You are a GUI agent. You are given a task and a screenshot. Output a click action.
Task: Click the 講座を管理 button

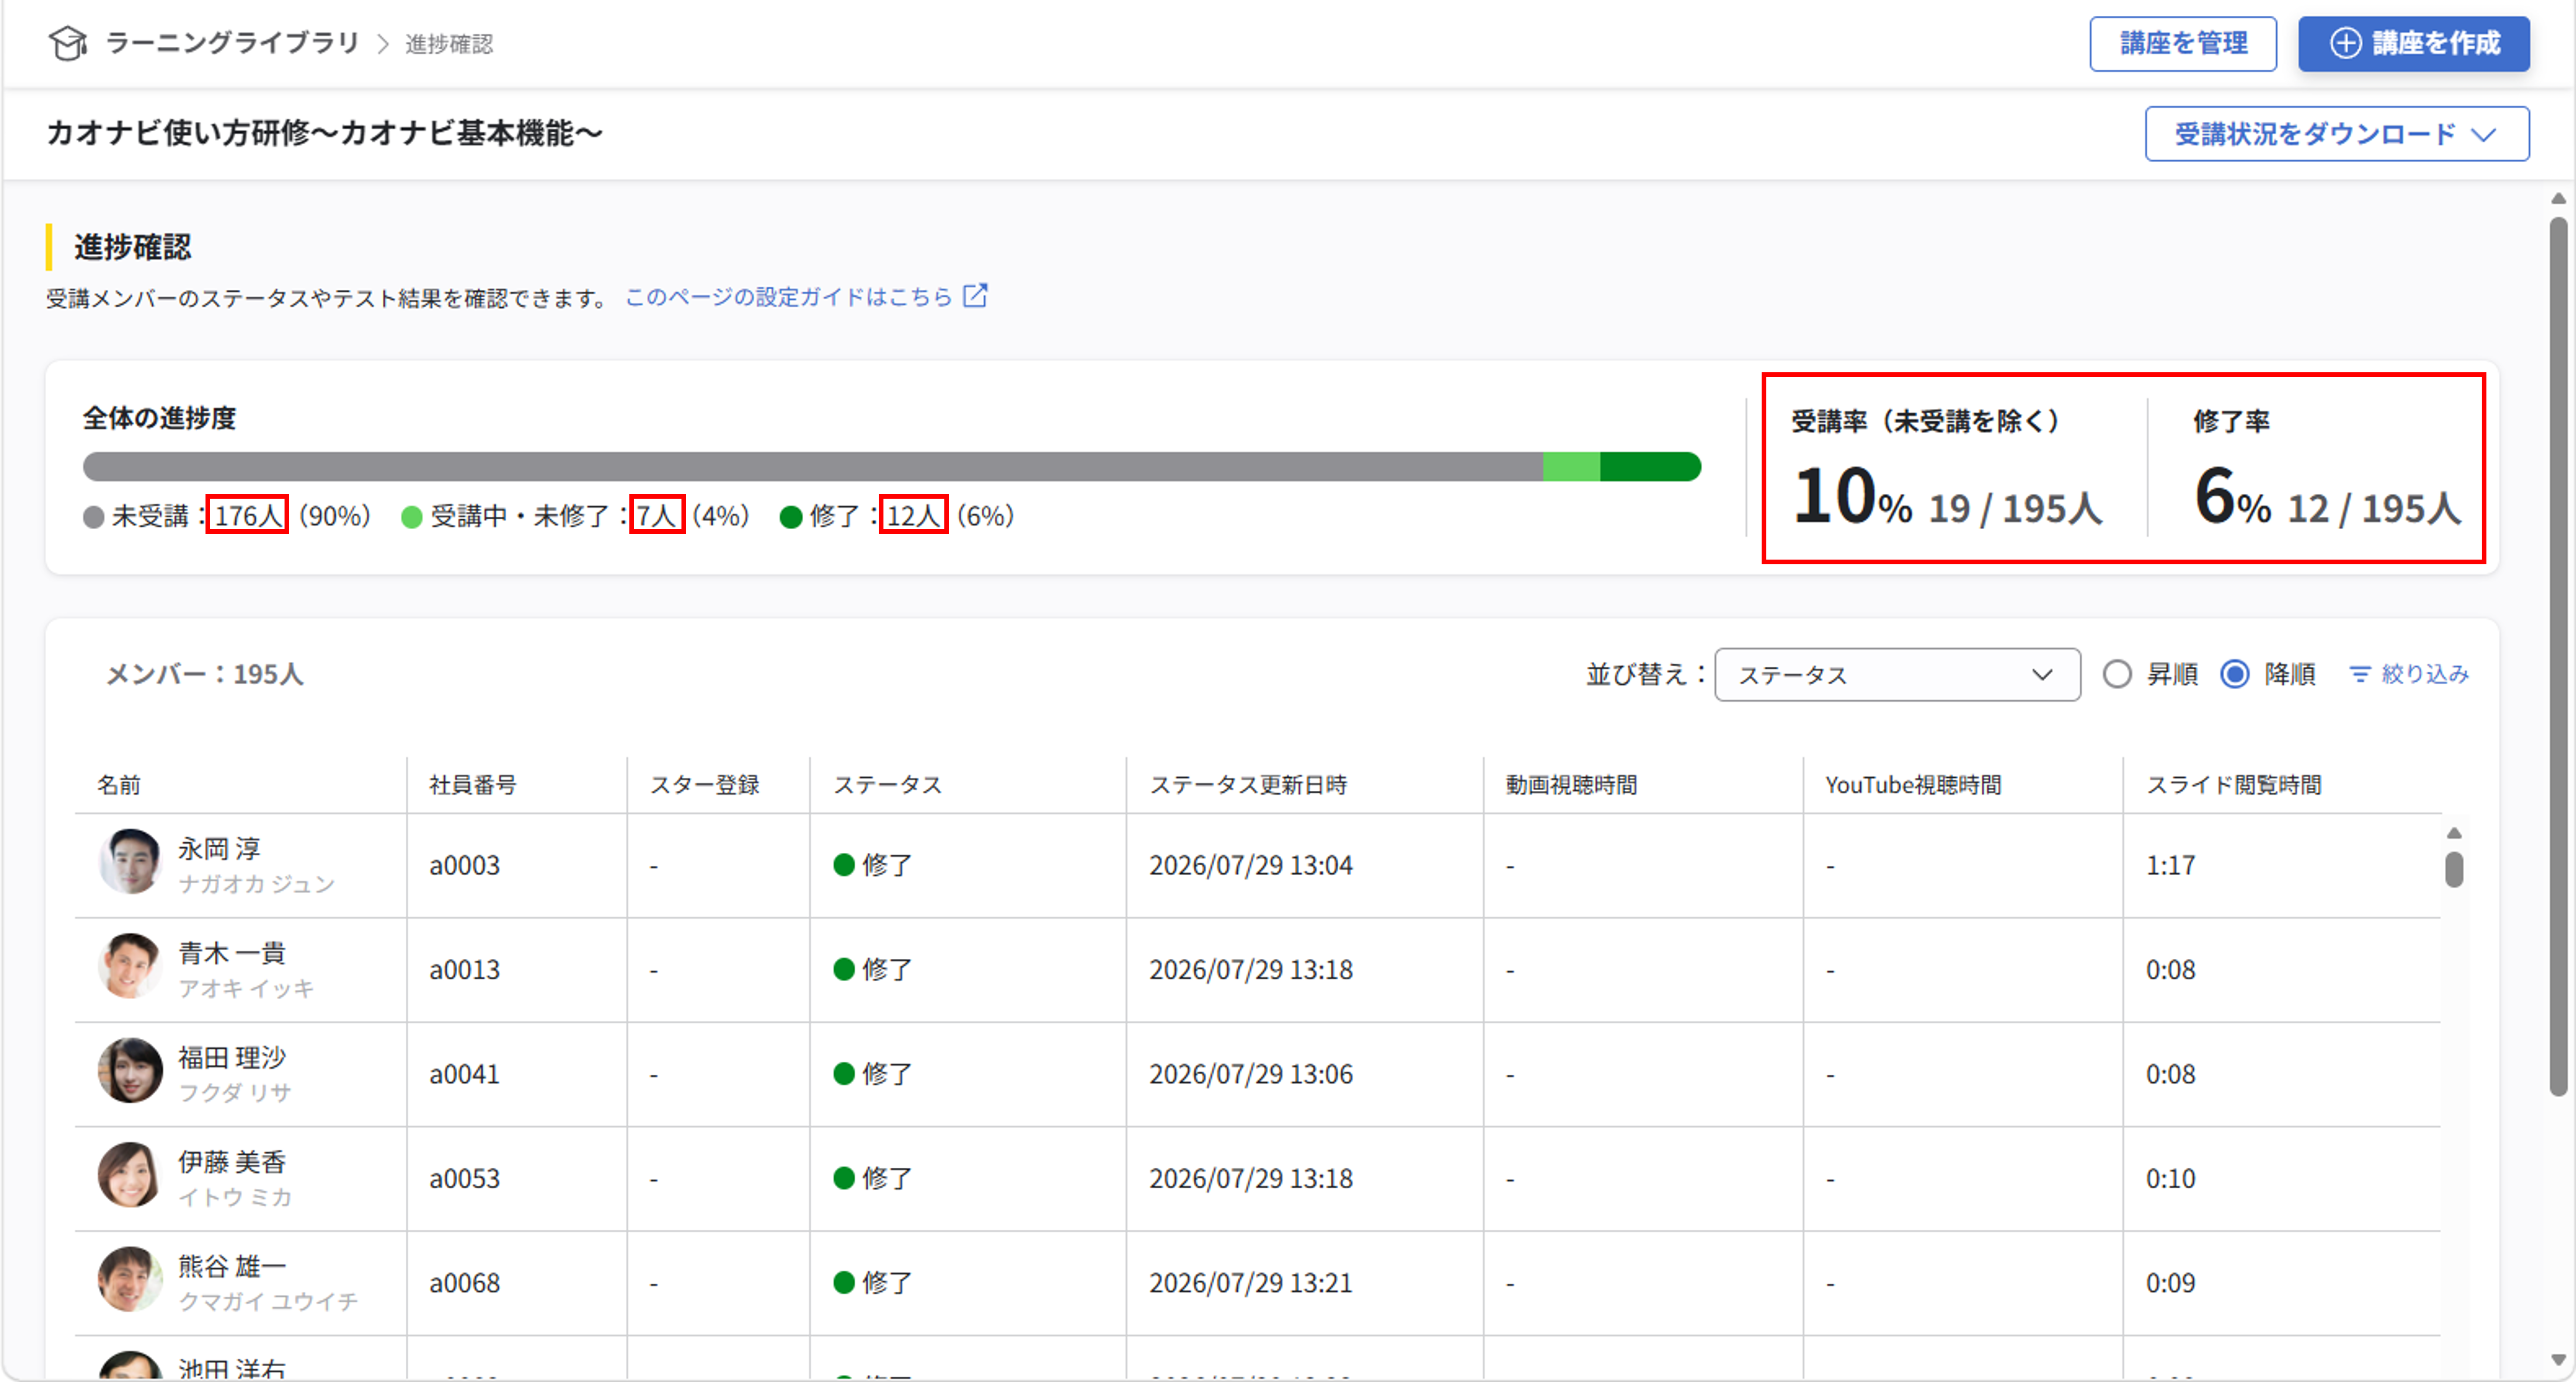pyautogui.click(x=2183, y=43)
